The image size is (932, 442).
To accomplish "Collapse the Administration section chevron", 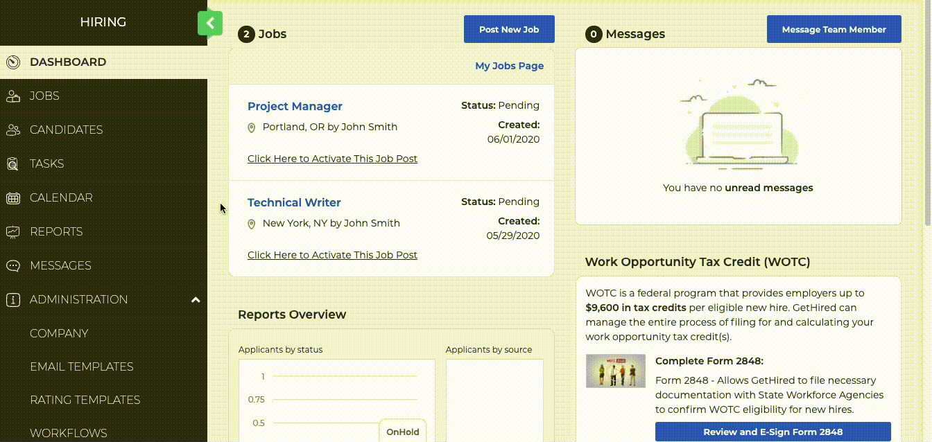I will pos(196,299).
